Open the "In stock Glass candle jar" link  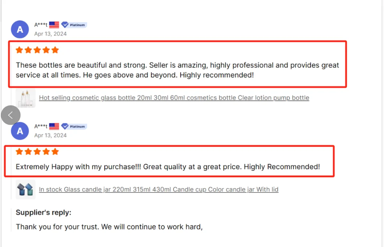click(158, 190)
